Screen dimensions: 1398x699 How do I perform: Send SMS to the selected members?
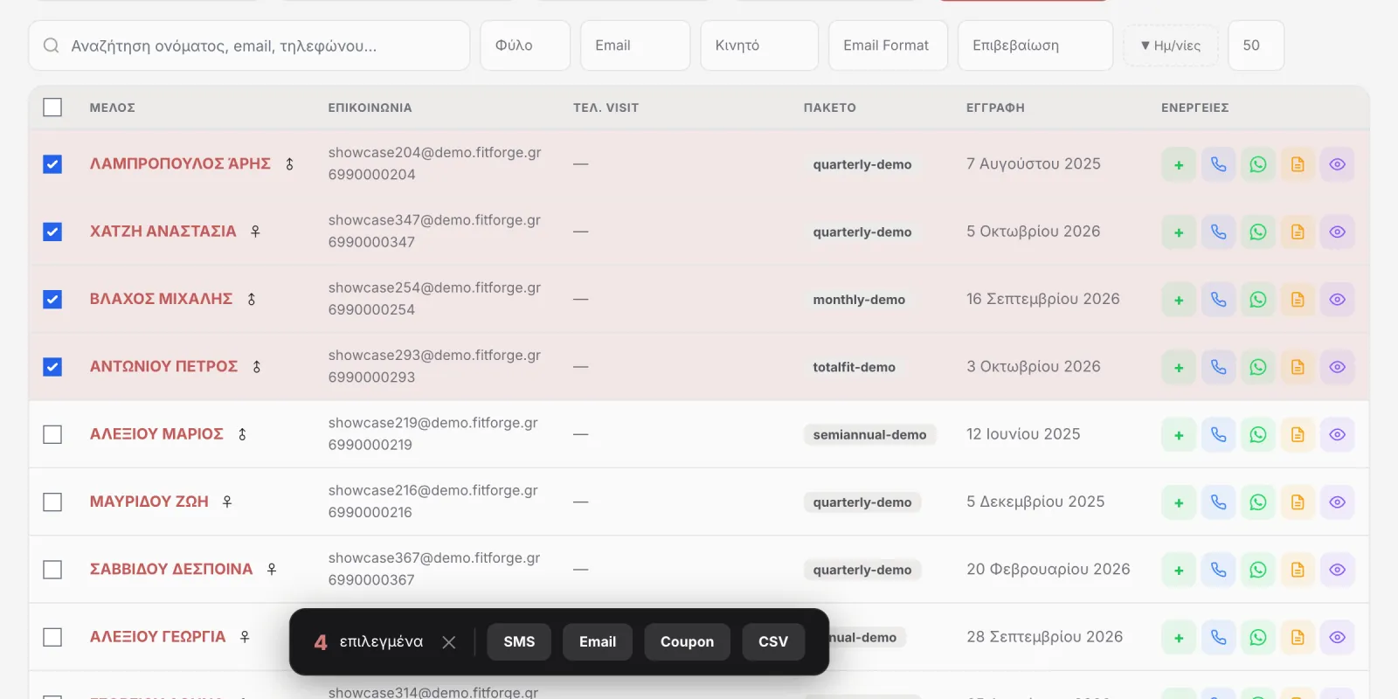pyautogui.click(x=519, y=642)
